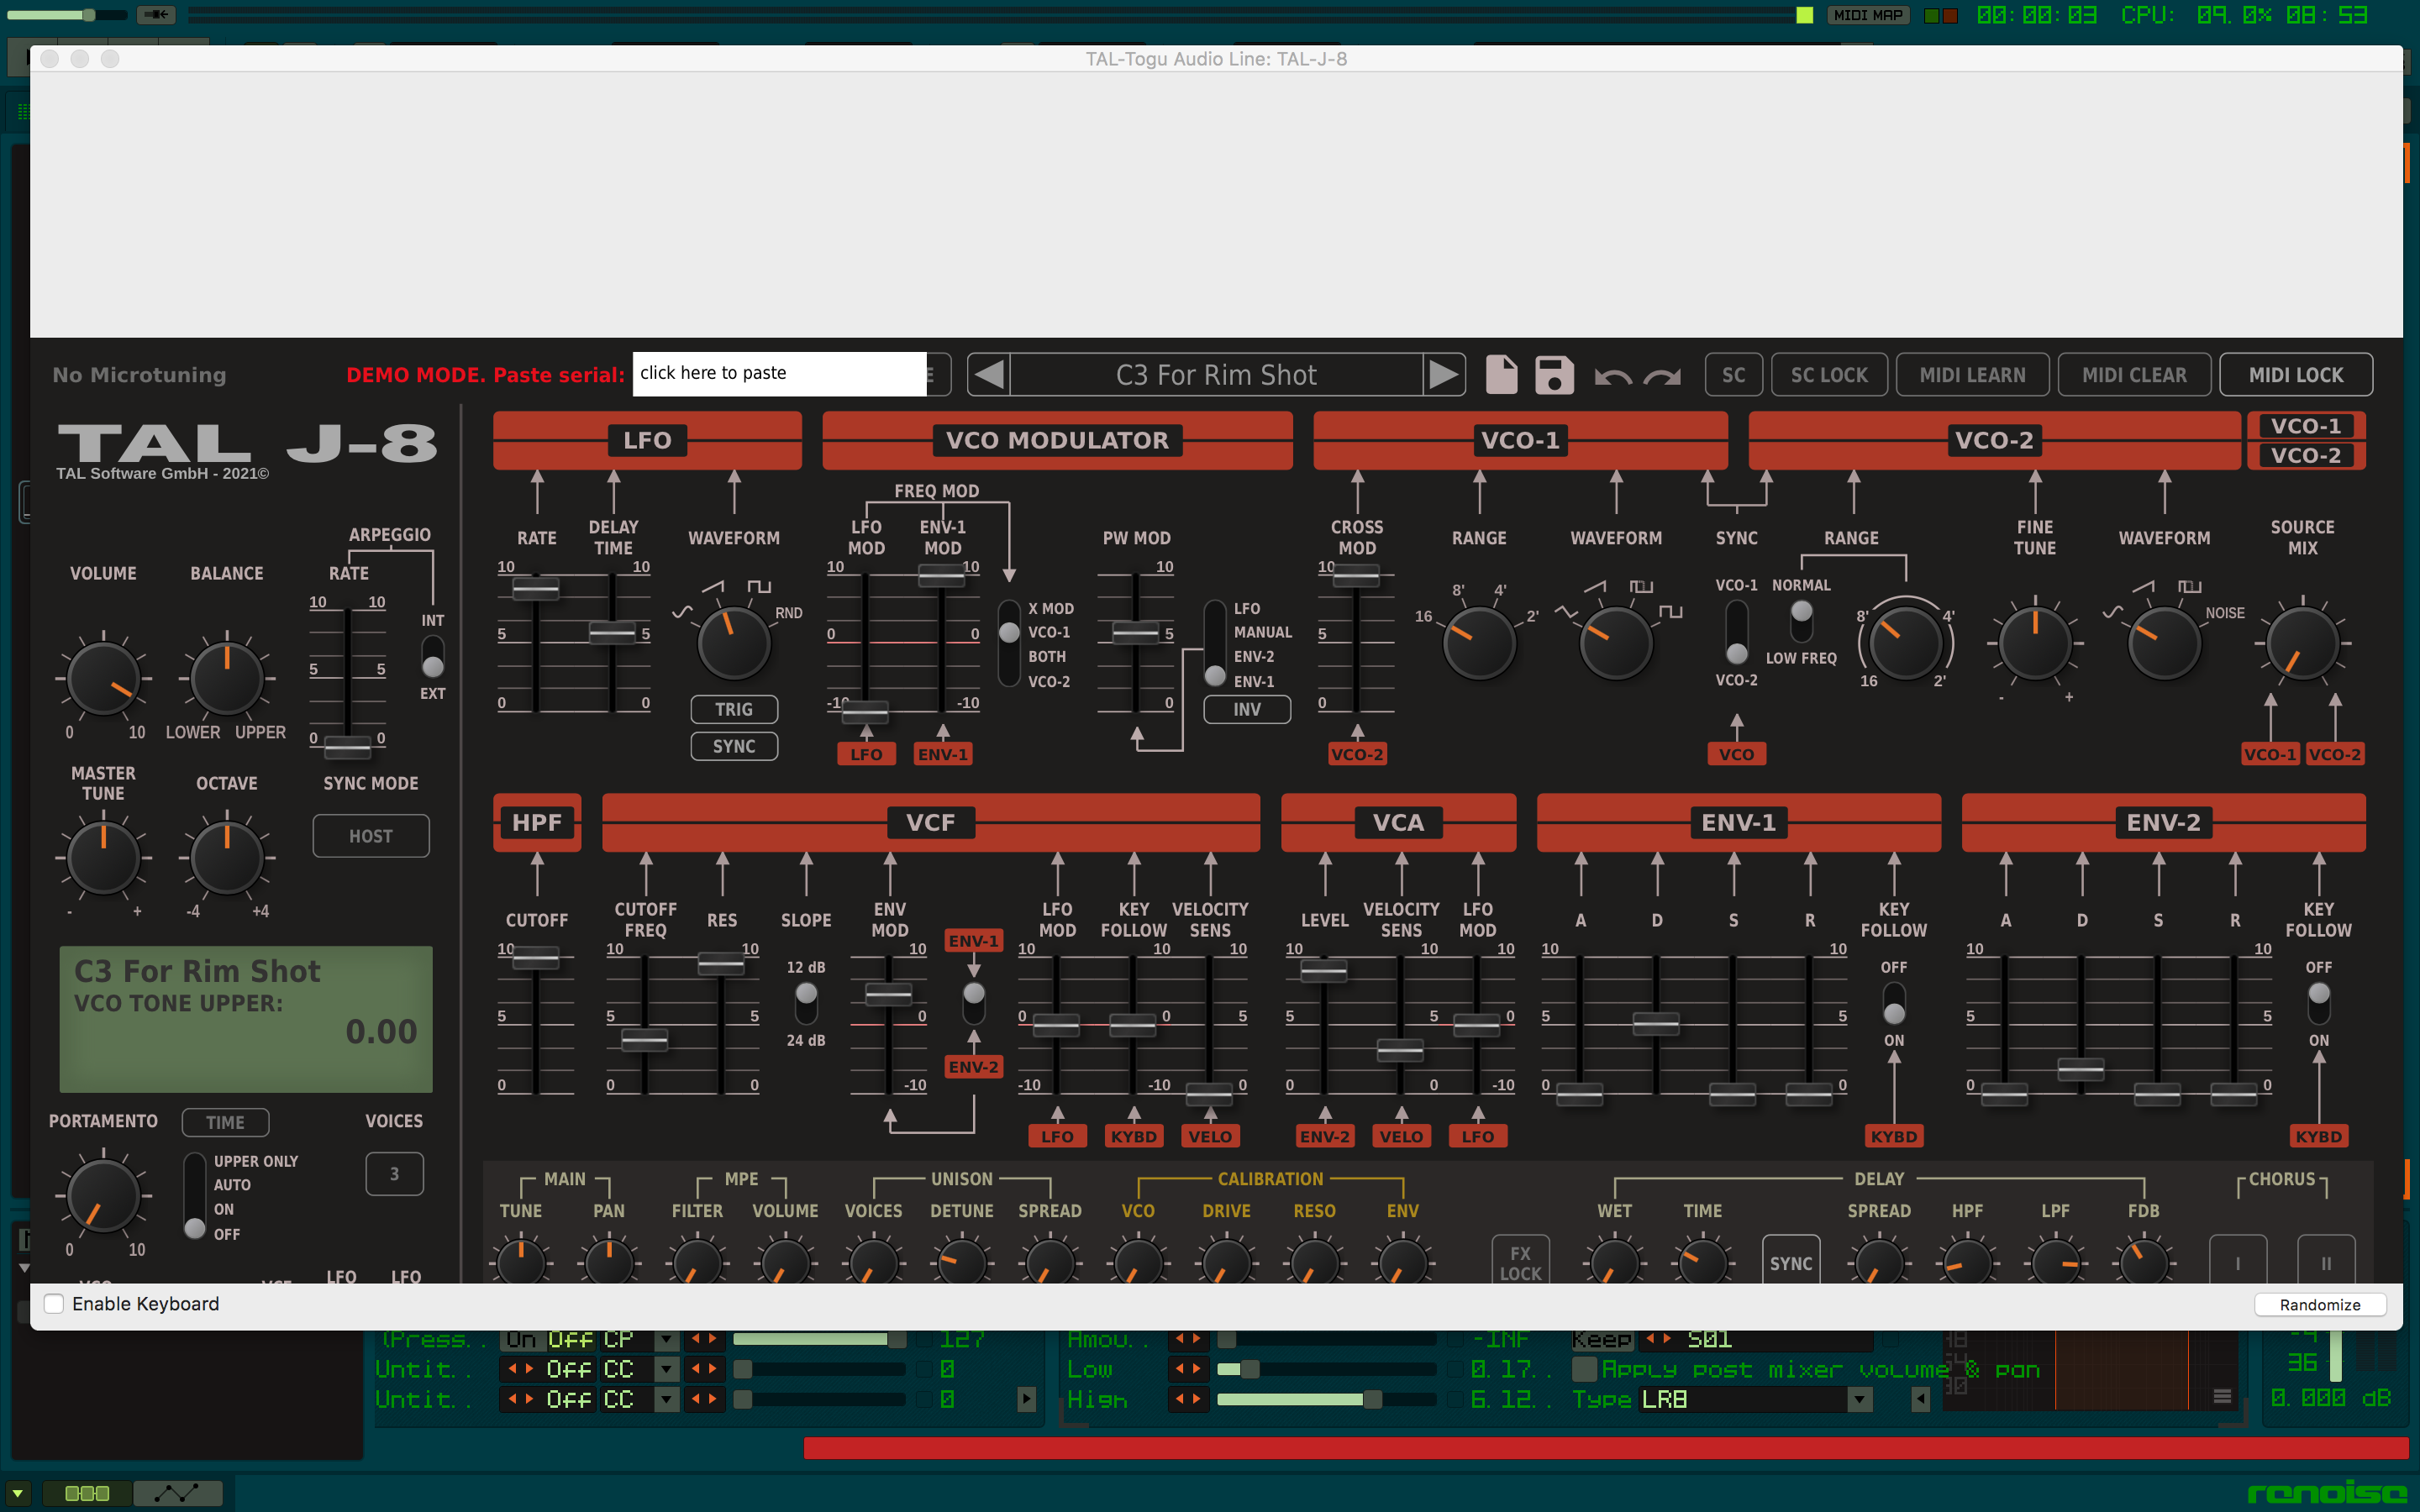Open first Untit. CC dropdown in Renoise

pos(666,1368)
